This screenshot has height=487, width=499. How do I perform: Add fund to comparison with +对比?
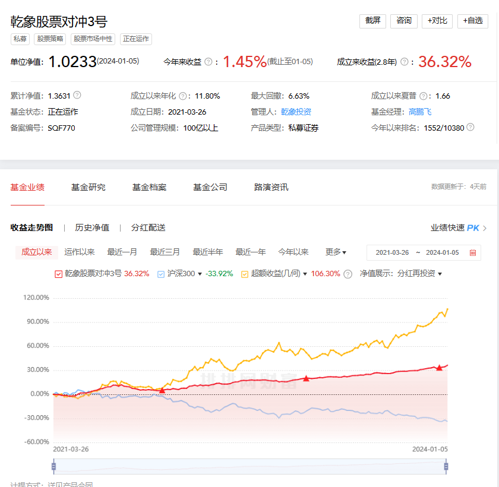pyautogui.click(x=437, y=21)
